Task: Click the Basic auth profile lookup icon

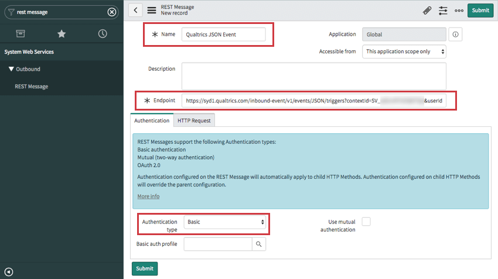Action: 259,244
